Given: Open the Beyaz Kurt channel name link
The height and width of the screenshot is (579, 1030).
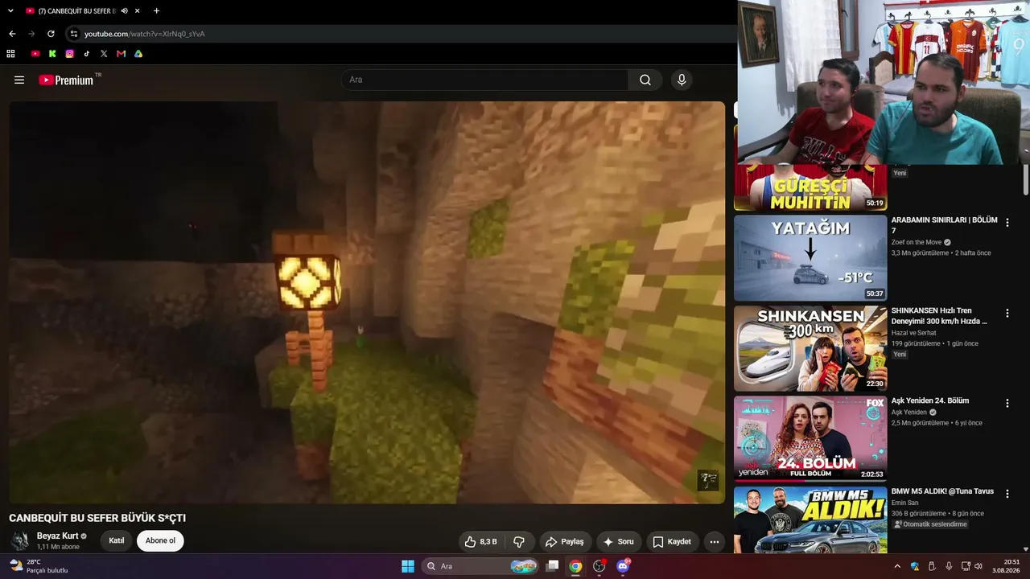Looking at the screenshot, I should coord(58,536).
